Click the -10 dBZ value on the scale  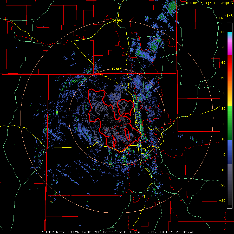[x=222, y=170]
